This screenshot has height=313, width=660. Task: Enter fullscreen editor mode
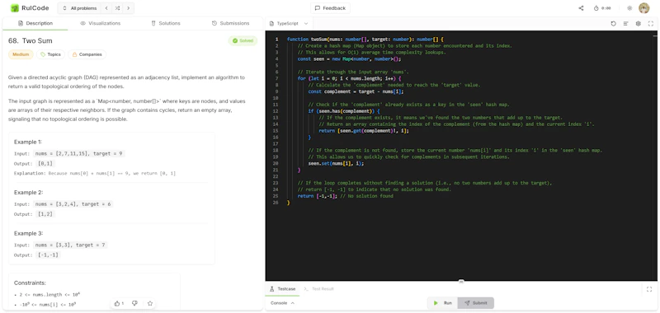[x=651, y=24]
